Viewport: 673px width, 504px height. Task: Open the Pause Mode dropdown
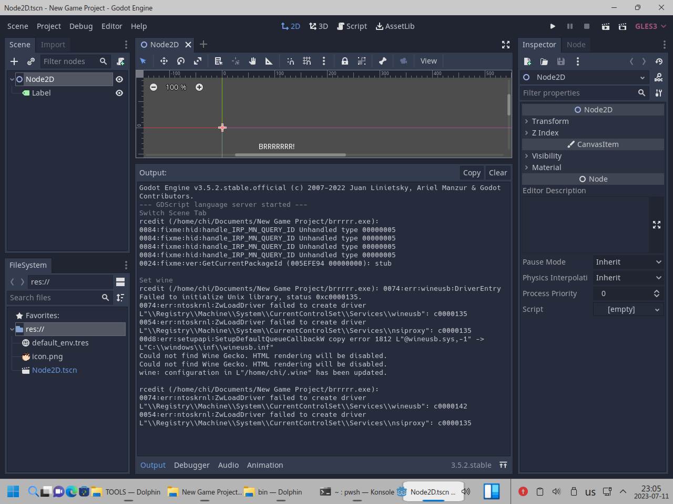point(628,262)
